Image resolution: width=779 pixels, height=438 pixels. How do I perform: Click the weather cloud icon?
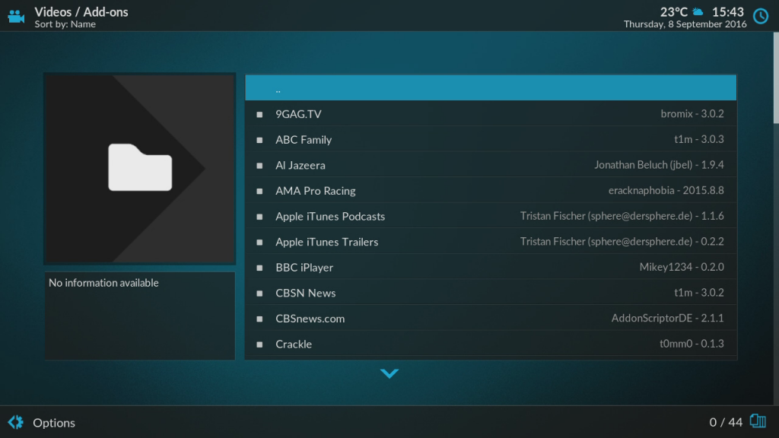(x=698, y=11)
